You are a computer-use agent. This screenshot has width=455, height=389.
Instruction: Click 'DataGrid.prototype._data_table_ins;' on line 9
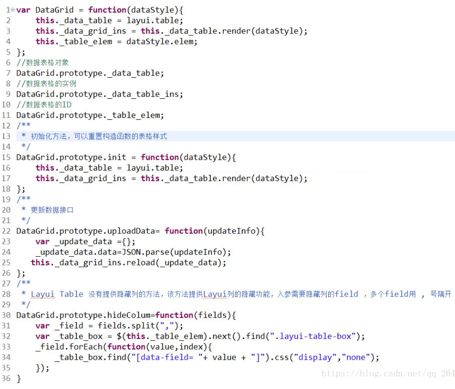(x=100, y=94)
